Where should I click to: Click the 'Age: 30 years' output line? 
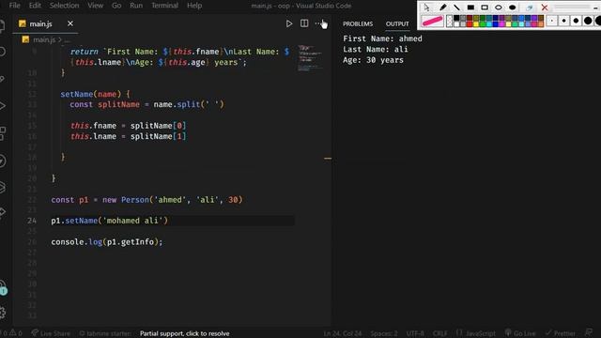tap(373, 60)
